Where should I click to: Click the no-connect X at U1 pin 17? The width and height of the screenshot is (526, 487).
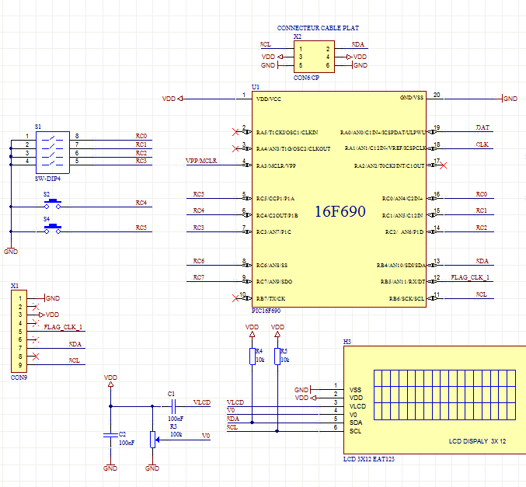click(x=444, y=165)
